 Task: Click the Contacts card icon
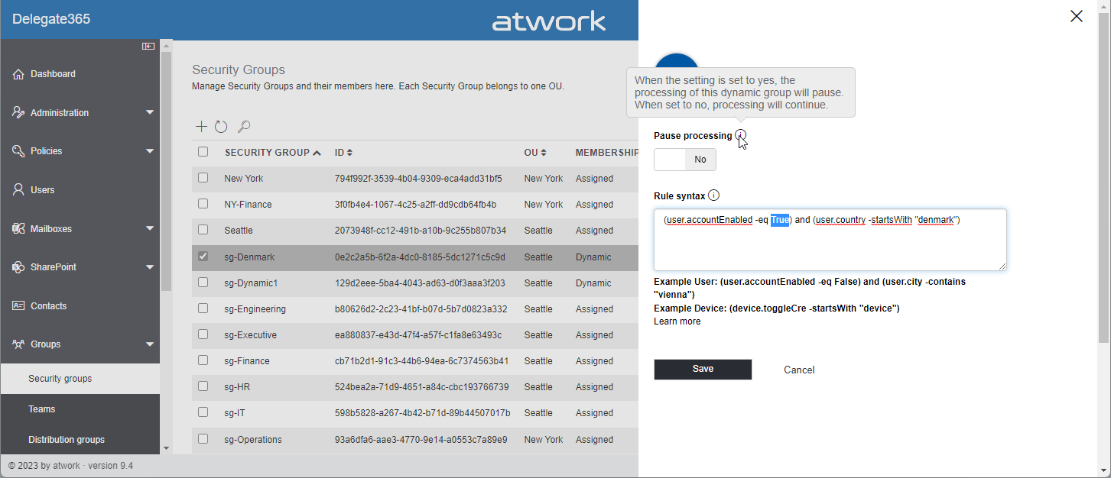19,305
